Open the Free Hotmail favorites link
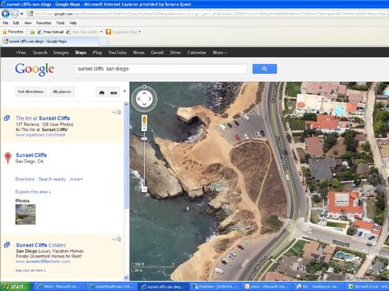The height and width of the screenshot is (291, 389). coord(50,32)
